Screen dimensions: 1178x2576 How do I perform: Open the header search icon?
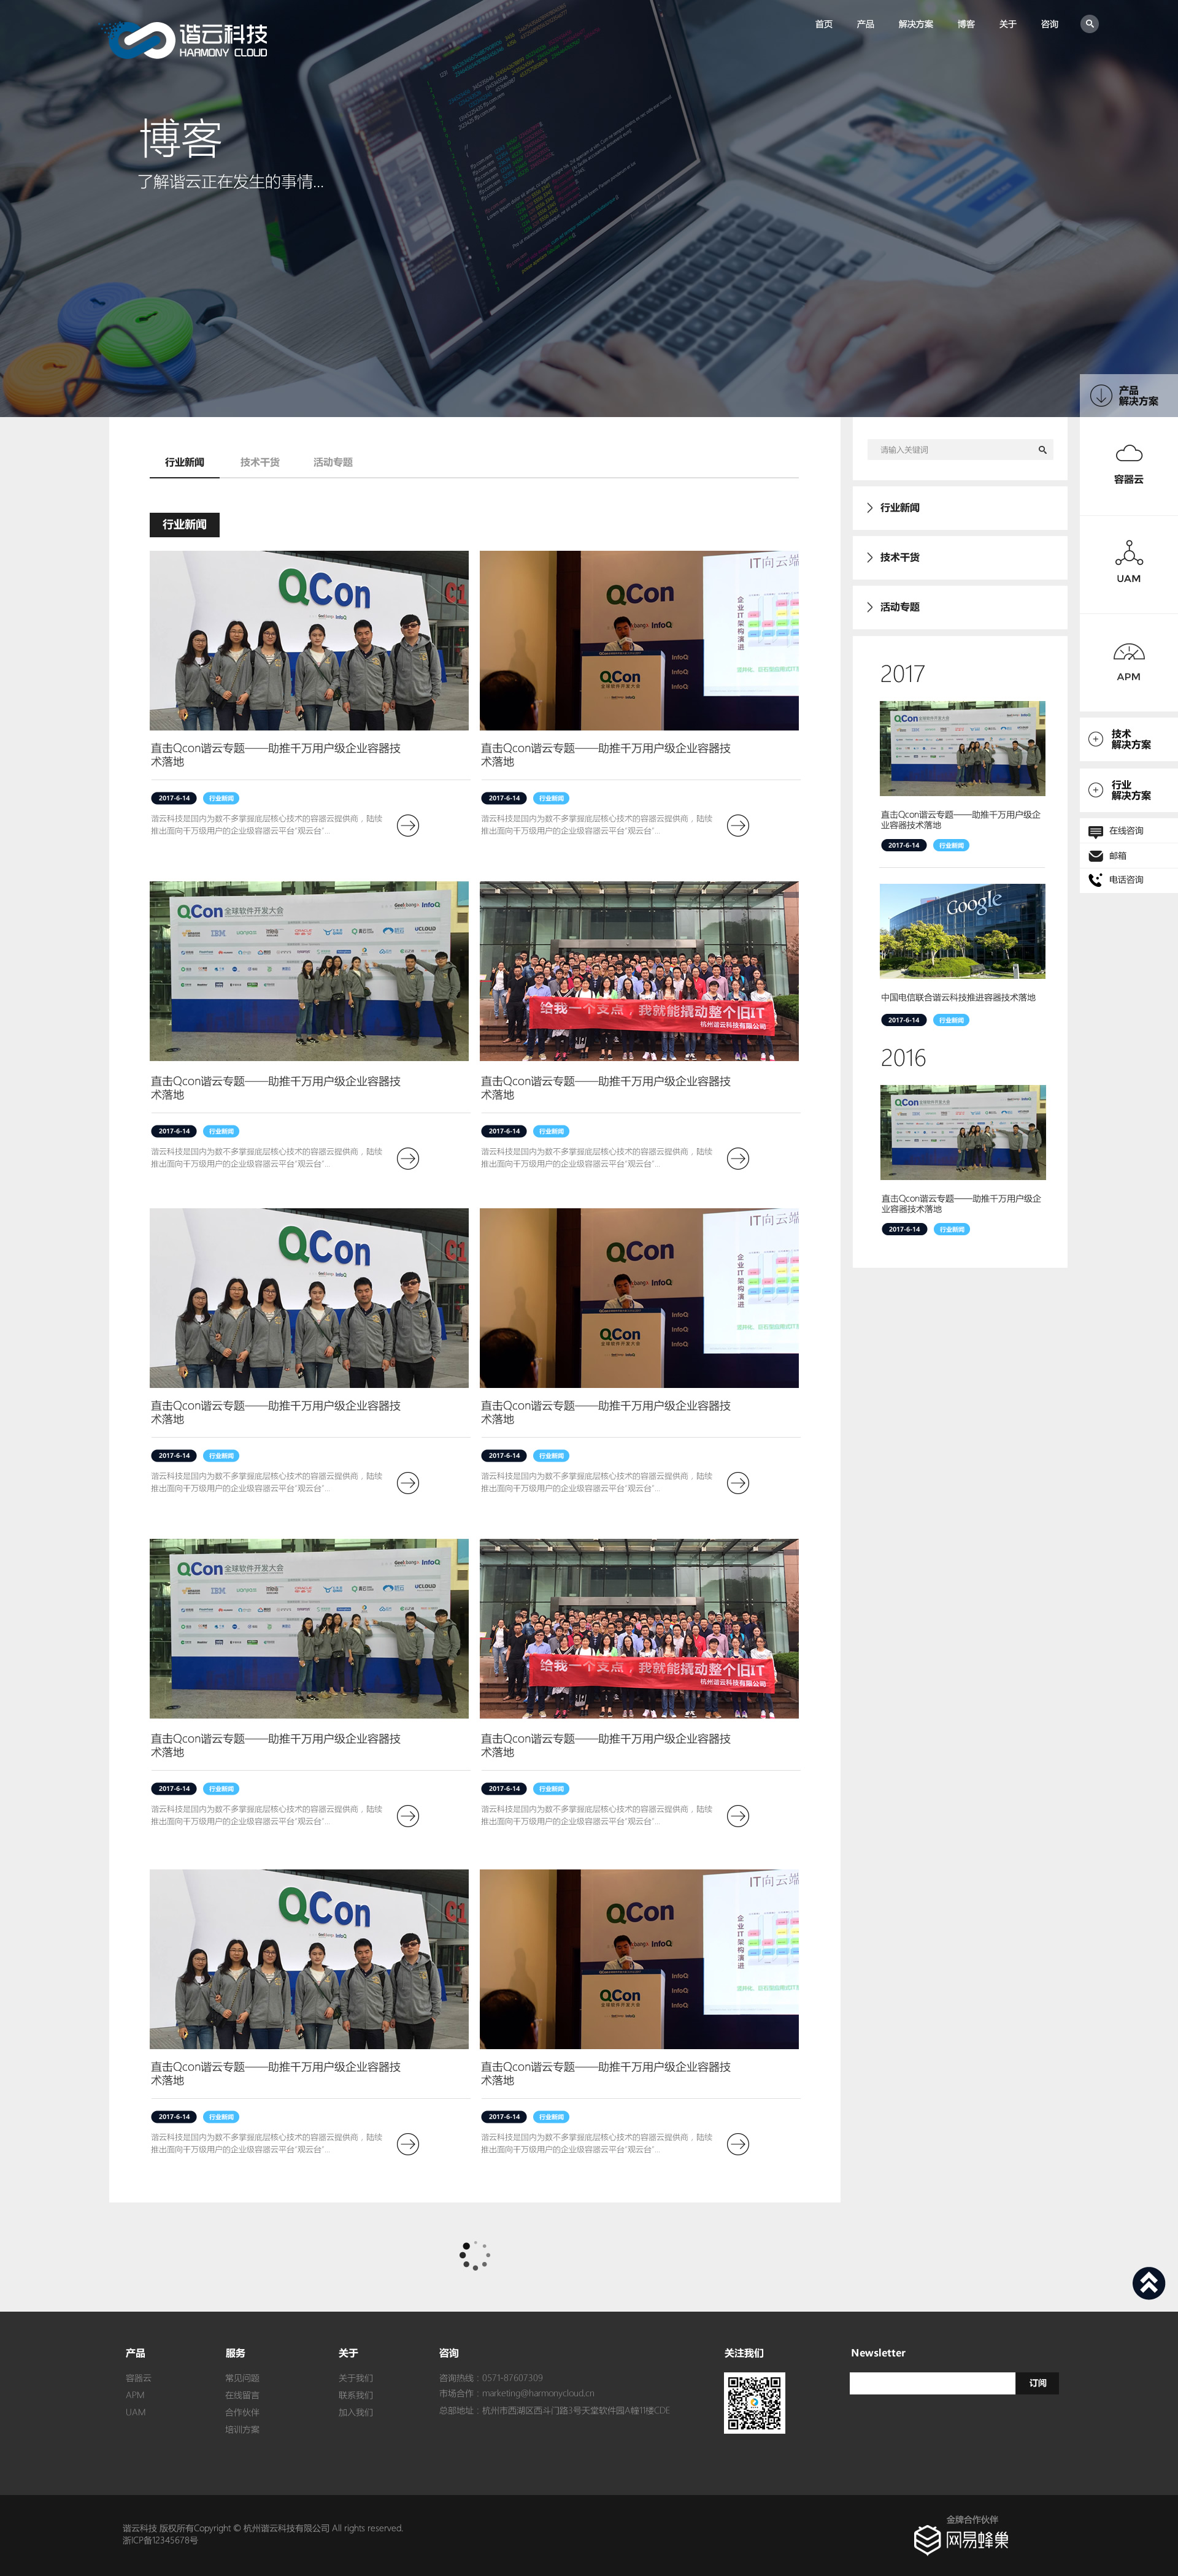tap(1089, 24)
